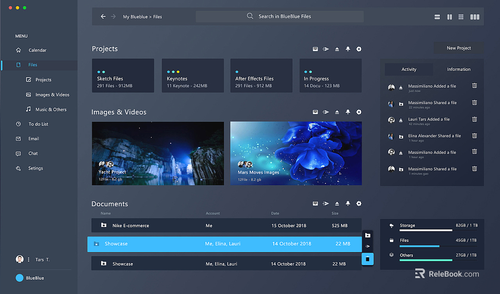Open the gear settings for Images & Videos
This screenshot has height=294, width=500.
[x=359, y=112]
